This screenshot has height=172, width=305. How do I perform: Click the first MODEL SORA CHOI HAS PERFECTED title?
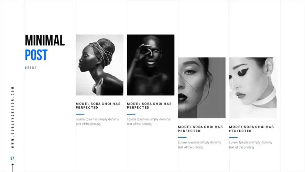coord(98,106)
